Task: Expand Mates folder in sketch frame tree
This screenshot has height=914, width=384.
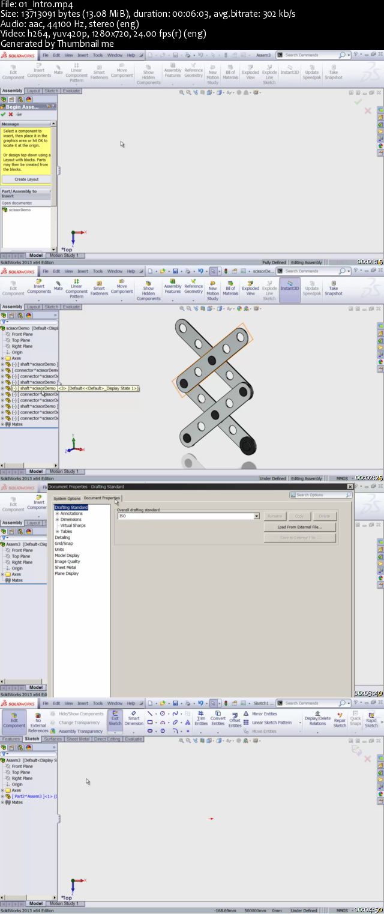Action: [x=2, y=802]
